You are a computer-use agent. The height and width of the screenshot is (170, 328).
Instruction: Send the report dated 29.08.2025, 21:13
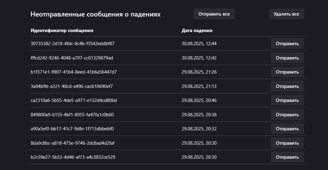tap(287, 86)
